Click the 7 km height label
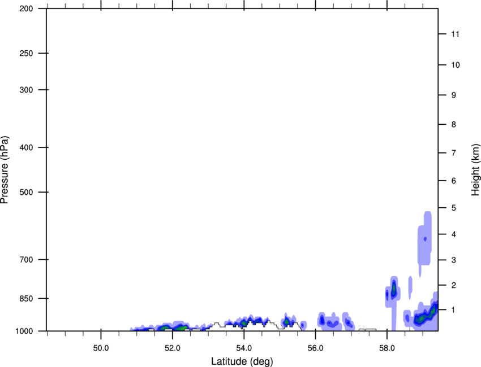Viewport: 481px width, 367px height. click(454, 153)
